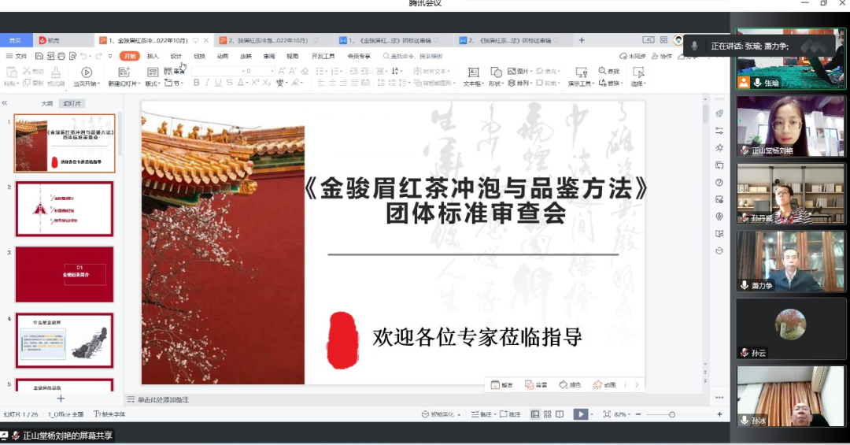
Task: Select slide 3 thumbnail (金骏眉简介)
Action: pyautogui.click(x=65, y=275)
